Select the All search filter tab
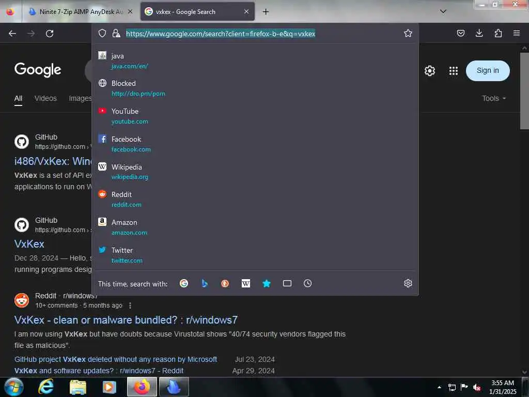Viewport: 529px width, 397px height. 18,98
